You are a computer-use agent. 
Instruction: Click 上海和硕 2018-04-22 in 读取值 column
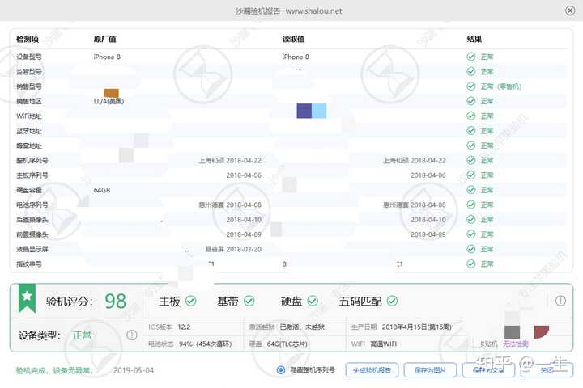(415, 160)
